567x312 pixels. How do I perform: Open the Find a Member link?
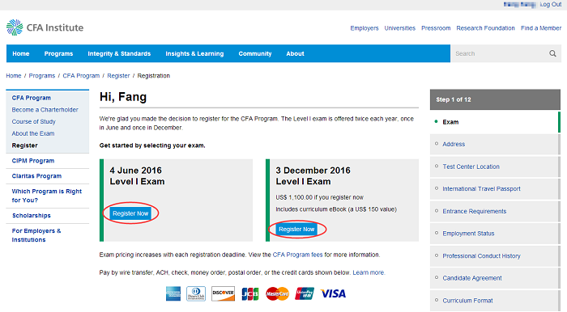click(x=541, y=28)
